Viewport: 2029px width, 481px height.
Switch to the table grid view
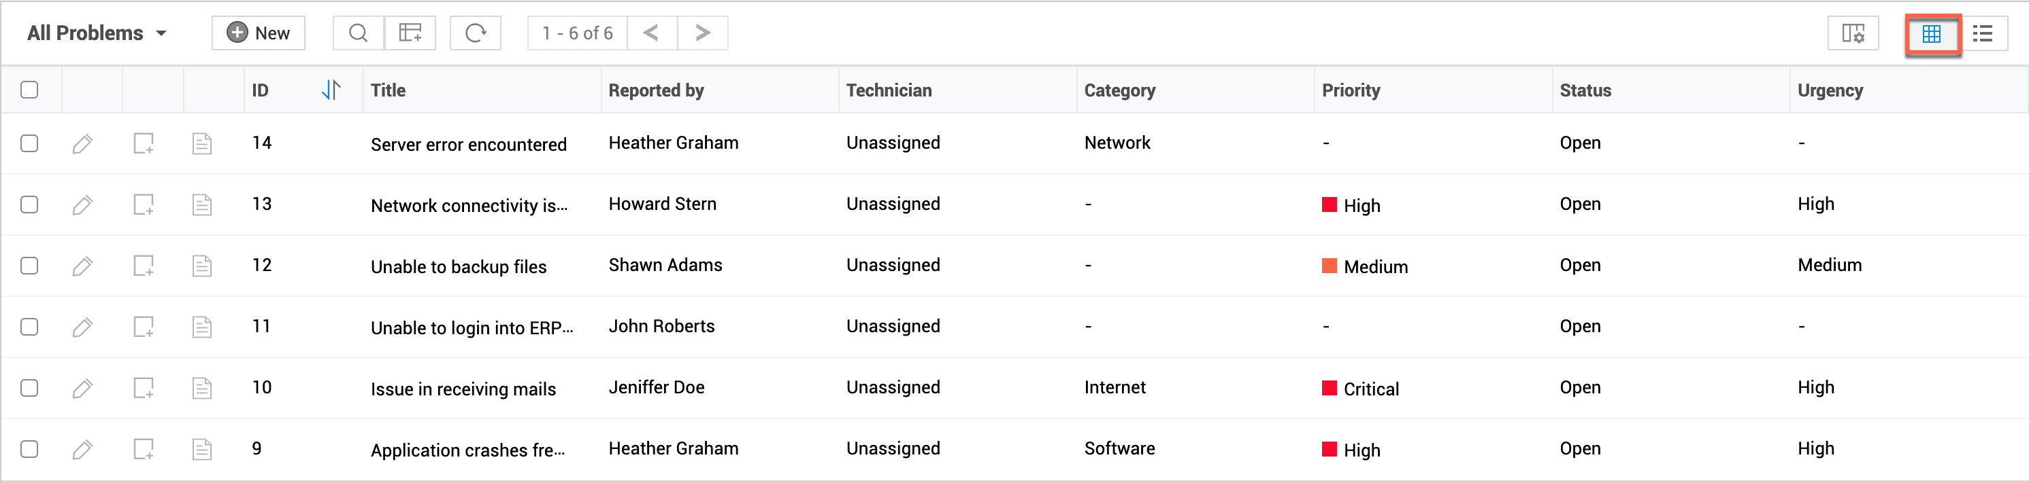1931,34
